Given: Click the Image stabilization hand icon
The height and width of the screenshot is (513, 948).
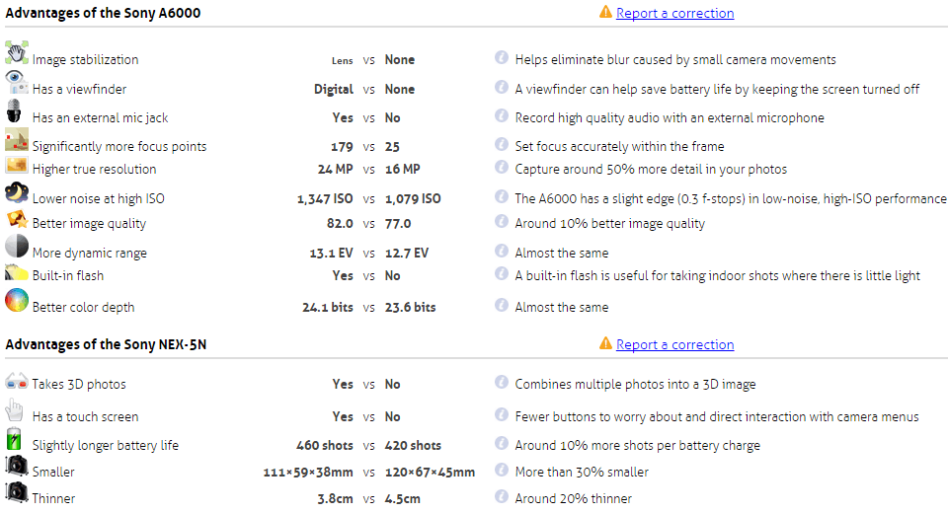Looking at the screenshot, I should (x=17, y=53).
